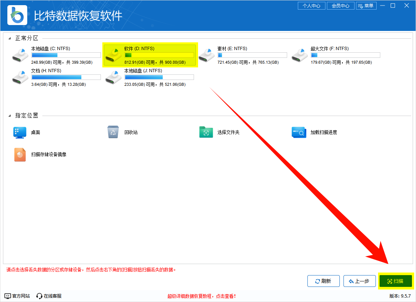
Task: Open 会员中心 from the title bar
Action: (341, 6)
